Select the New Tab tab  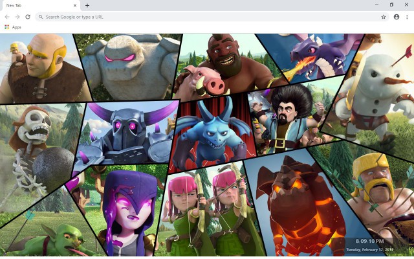click(40, 6)
